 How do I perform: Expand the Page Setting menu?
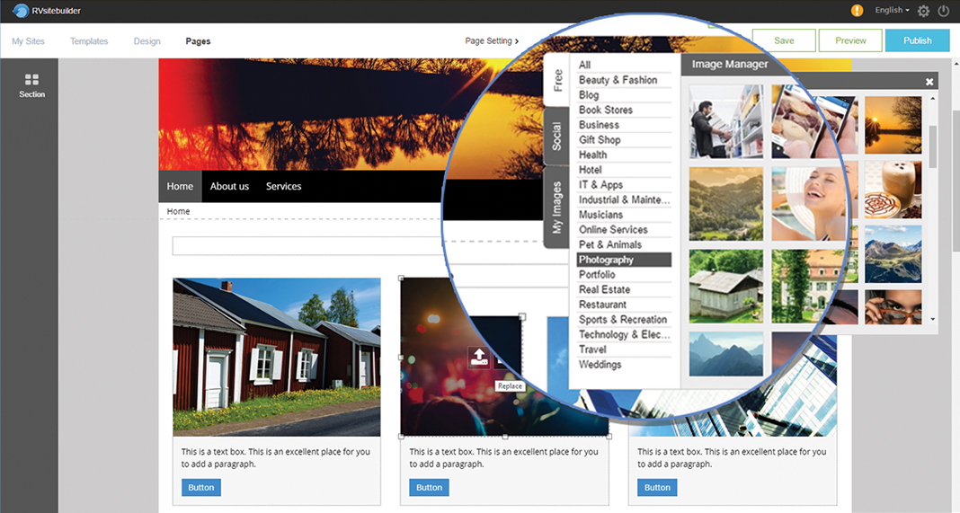point(492,40)
